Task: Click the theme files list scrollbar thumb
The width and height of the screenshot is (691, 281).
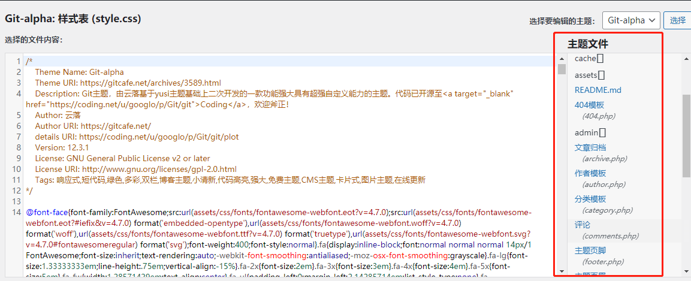Action: 686,135
